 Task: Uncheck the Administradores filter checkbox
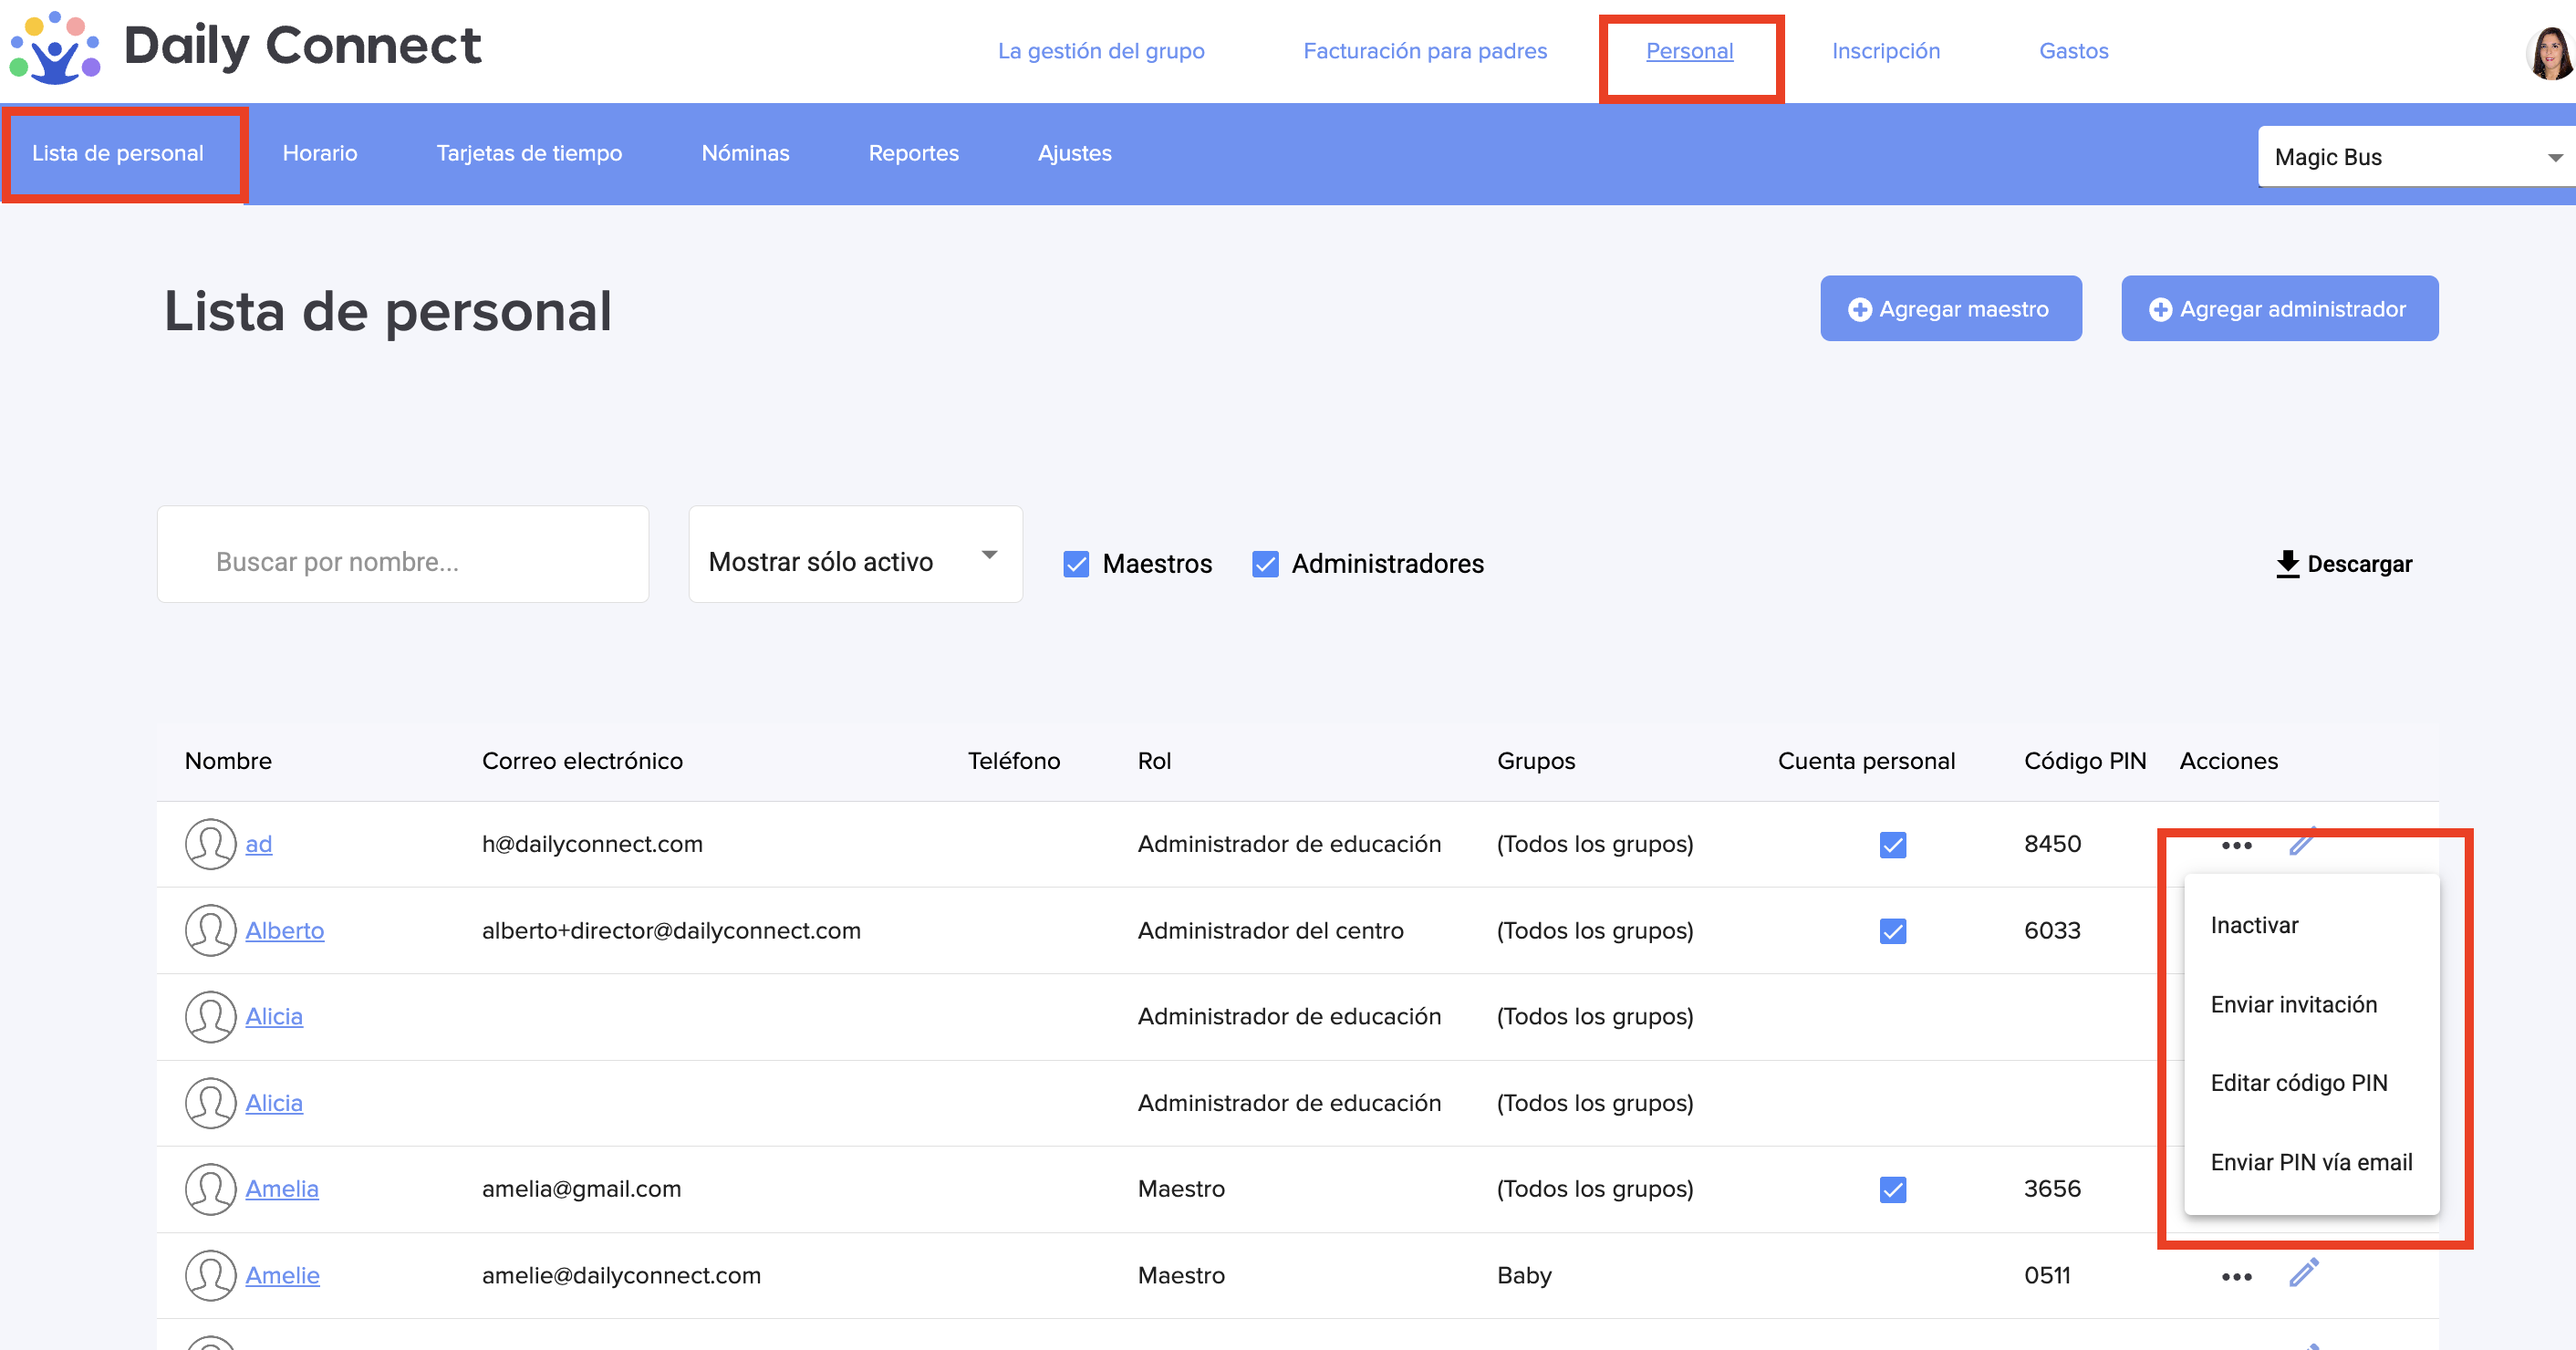point(1265,564)
